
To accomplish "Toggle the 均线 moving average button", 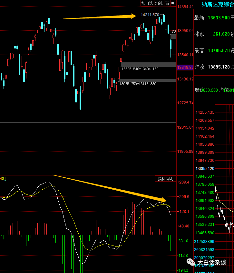I will coord(159,3).
